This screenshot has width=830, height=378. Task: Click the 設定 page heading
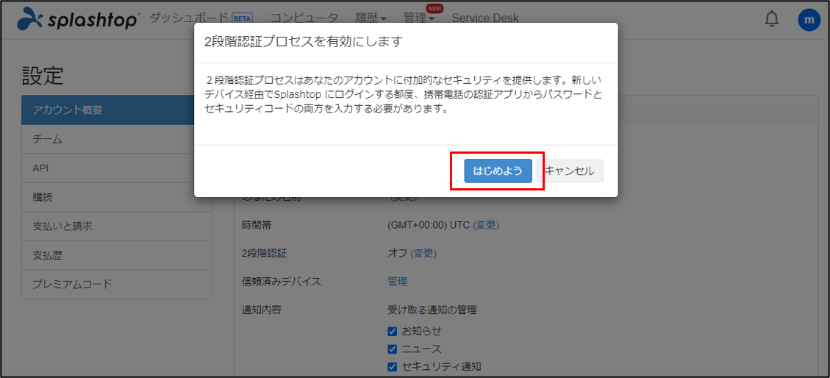point(43,76)
